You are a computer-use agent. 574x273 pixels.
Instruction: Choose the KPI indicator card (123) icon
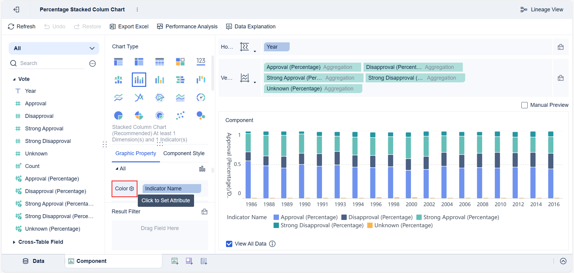[201, 62]
